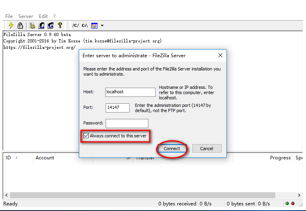Click the lightning bolt connect icon
This screenshot has height=211, width=306.
coord(11,25)
